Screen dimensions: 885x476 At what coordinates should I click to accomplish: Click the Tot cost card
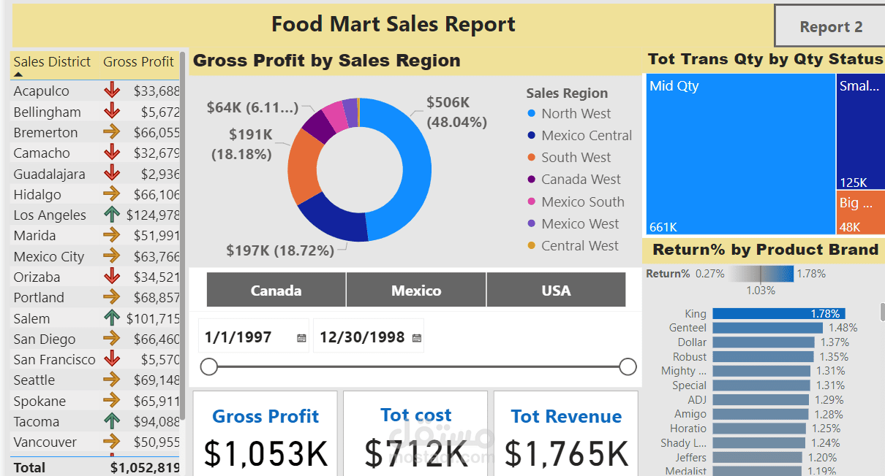pyautogui.click(x=415, y=434)
